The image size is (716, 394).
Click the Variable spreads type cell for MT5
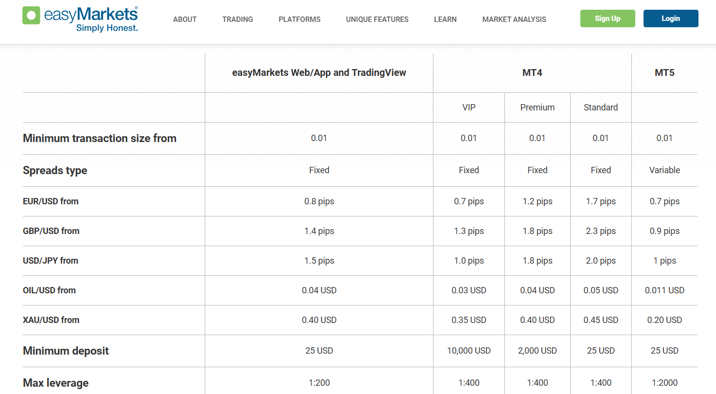click(664, 170)
